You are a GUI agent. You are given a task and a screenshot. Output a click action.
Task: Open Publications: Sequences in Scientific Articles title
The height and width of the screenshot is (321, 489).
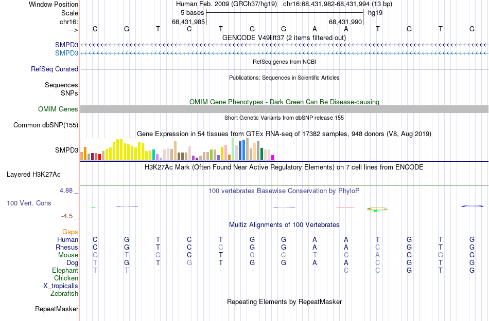pos(284,78)
